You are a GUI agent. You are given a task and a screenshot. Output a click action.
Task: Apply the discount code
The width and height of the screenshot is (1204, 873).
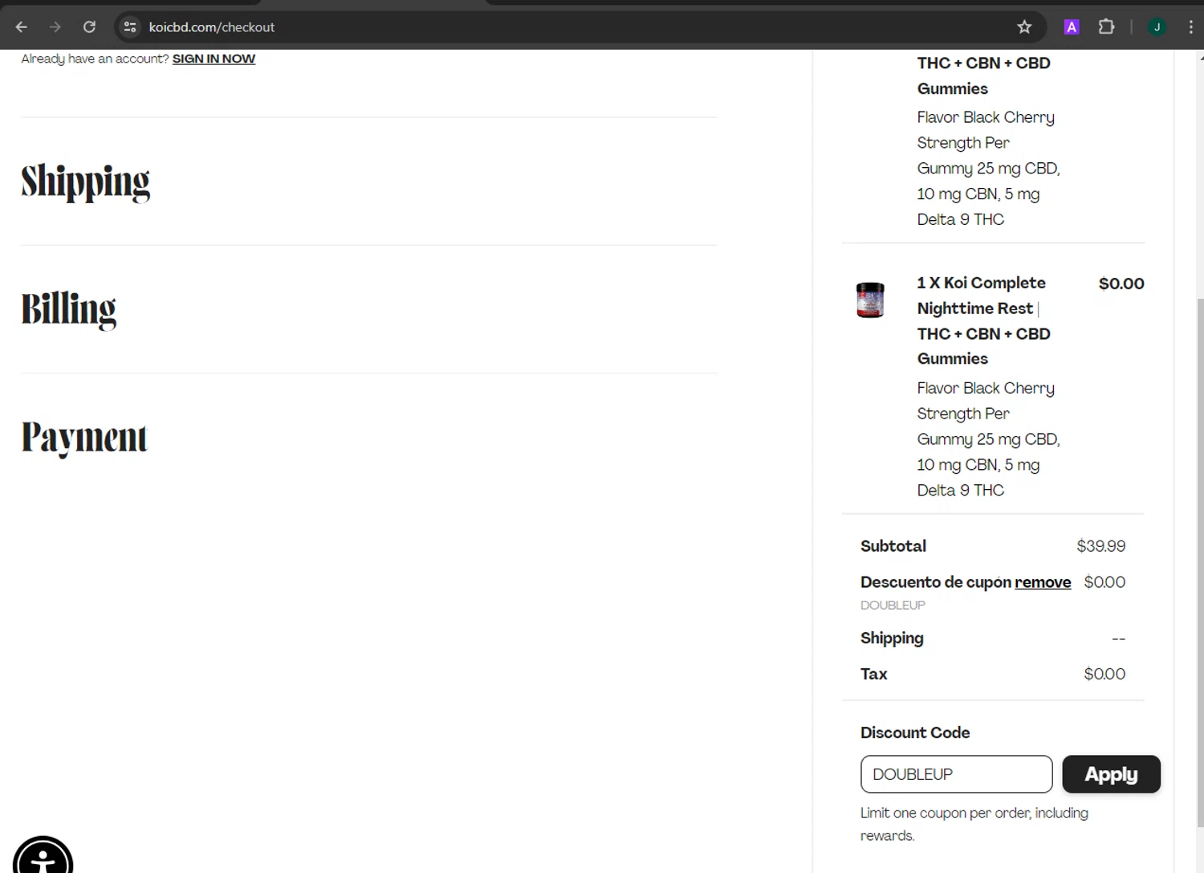[x=1111, y=774]
